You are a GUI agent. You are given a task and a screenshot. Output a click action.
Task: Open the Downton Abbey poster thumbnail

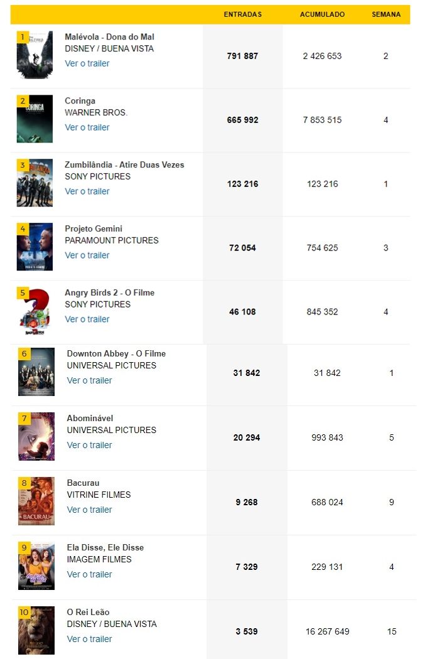[36, 372]
